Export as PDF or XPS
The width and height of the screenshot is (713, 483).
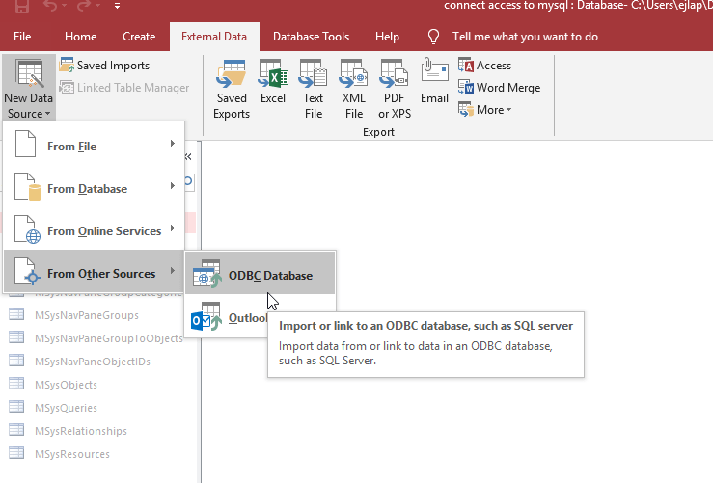pyautogui.click(x=395, y=89)
